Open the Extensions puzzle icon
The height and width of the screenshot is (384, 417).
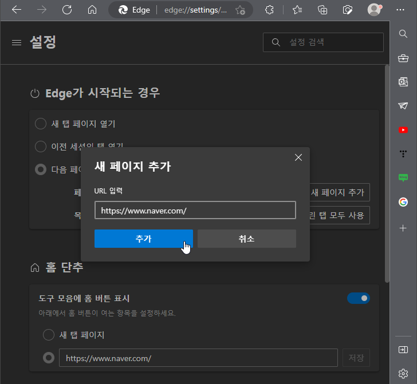pos(269,10)
